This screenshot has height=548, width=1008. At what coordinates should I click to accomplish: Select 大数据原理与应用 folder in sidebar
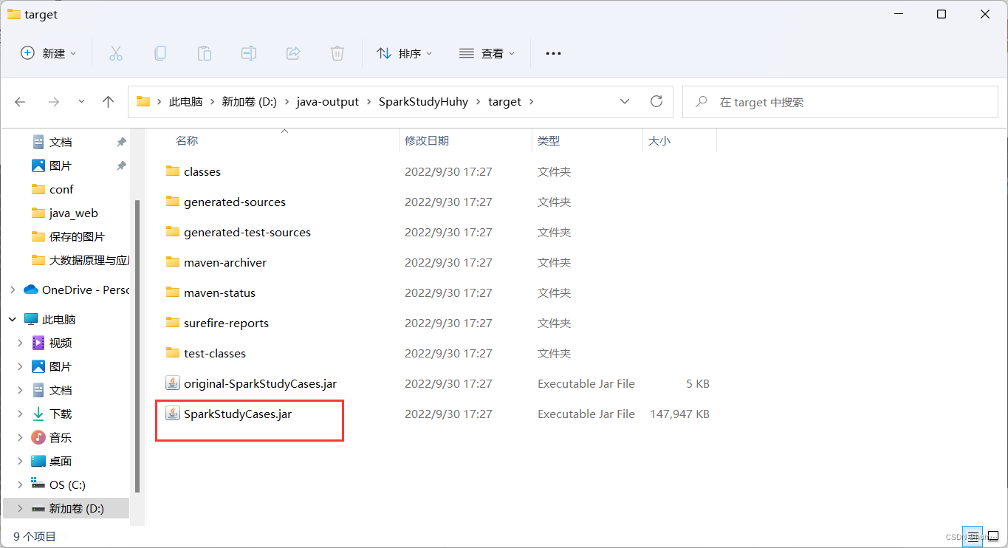point(89,260)
